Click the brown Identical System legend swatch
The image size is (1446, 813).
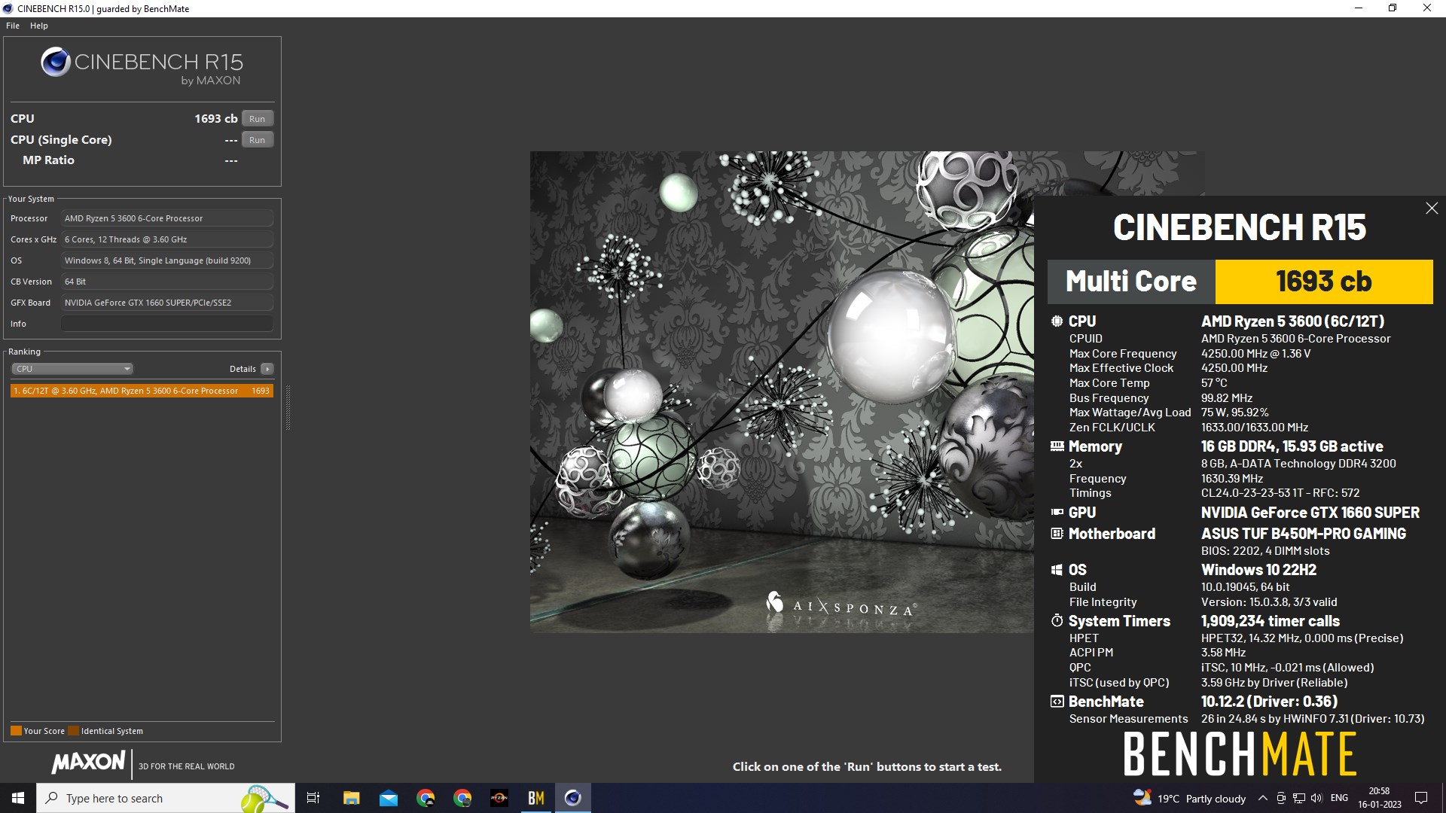(73, 731)
